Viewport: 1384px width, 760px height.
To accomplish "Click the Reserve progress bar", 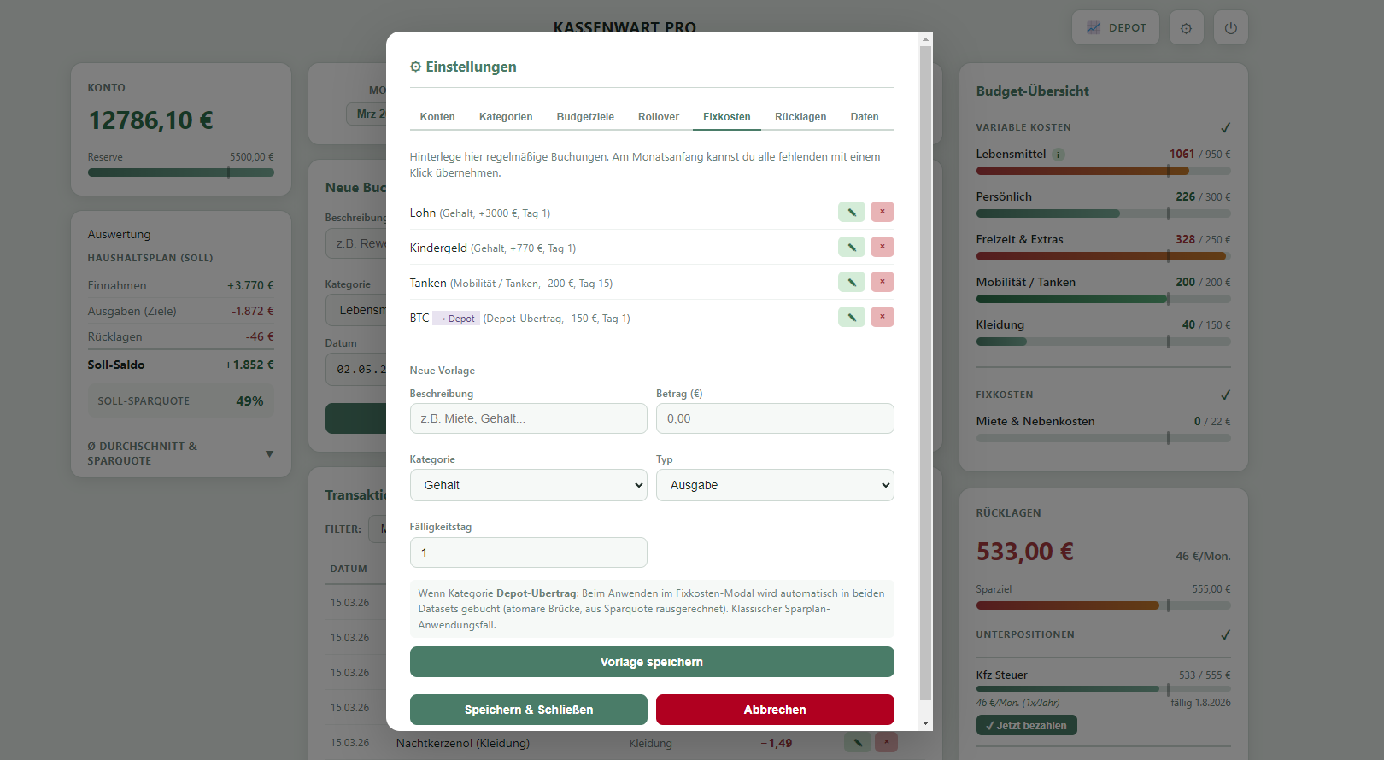I will click(x=181, y=172).
